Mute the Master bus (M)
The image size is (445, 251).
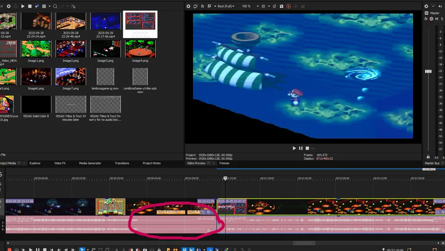(x=437, y=19)
